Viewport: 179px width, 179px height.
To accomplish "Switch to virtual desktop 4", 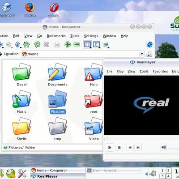I will click(x=168, y=176).
